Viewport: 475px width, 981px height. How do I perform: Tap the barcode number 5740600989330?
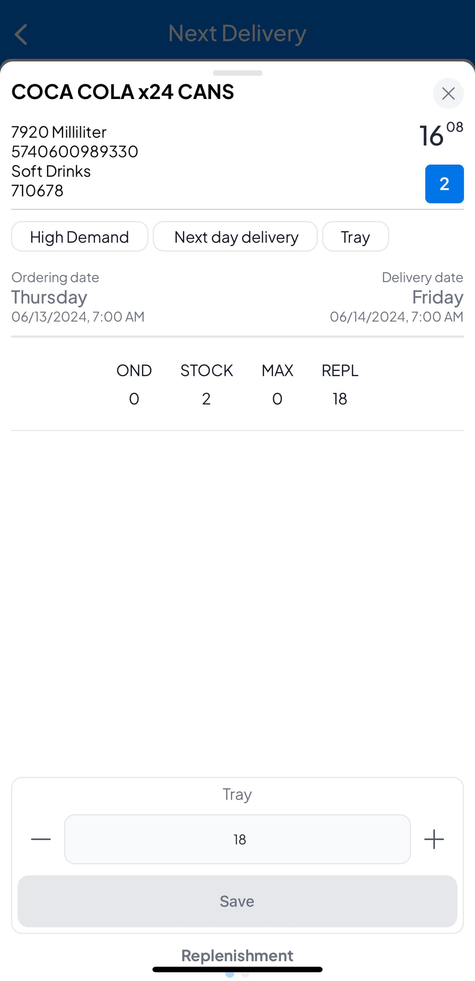(x=75, y=152)
